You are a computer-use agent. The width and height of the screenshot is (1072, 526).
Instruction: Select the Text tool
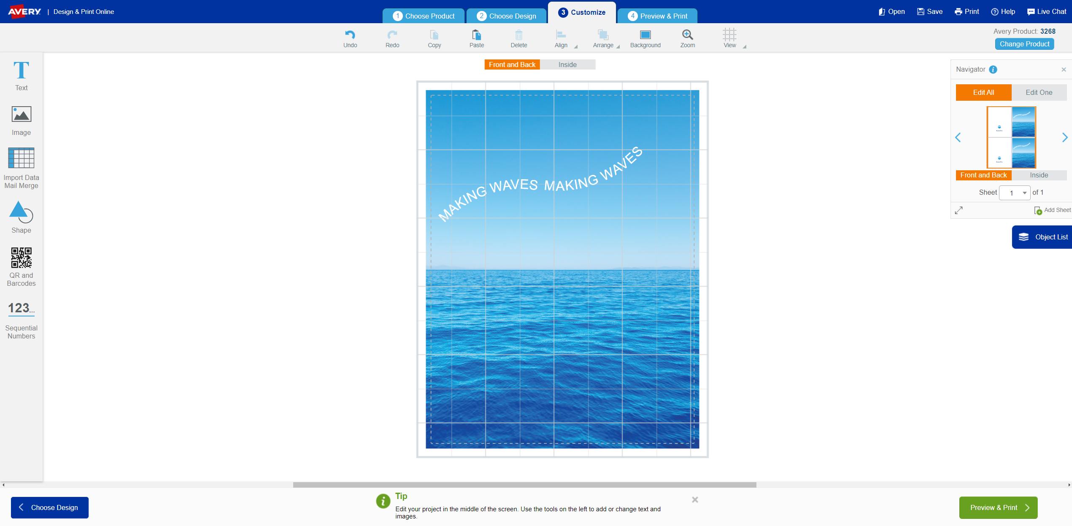click(x=21, y=76)
